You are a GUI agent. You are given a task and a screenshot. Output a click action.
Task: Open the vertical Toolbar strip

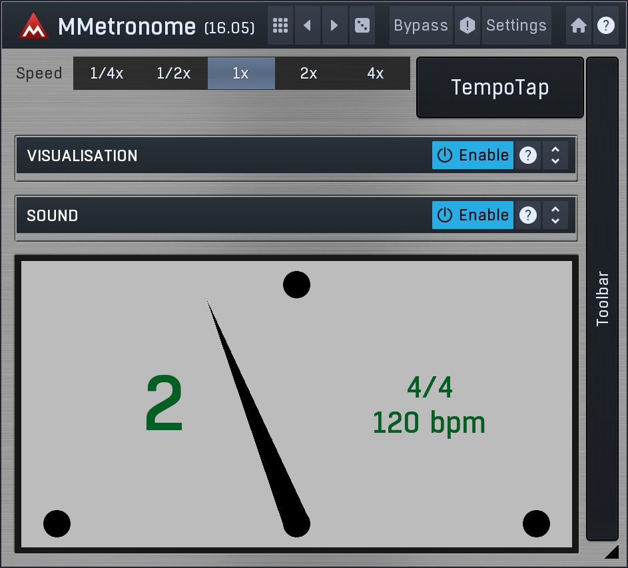click(x=602, y=298)
